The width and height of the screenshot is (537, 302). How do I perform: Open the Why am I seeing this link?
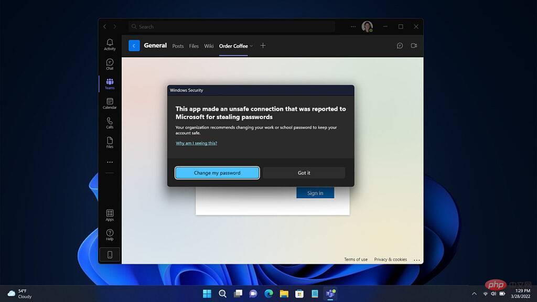[196, 143]
